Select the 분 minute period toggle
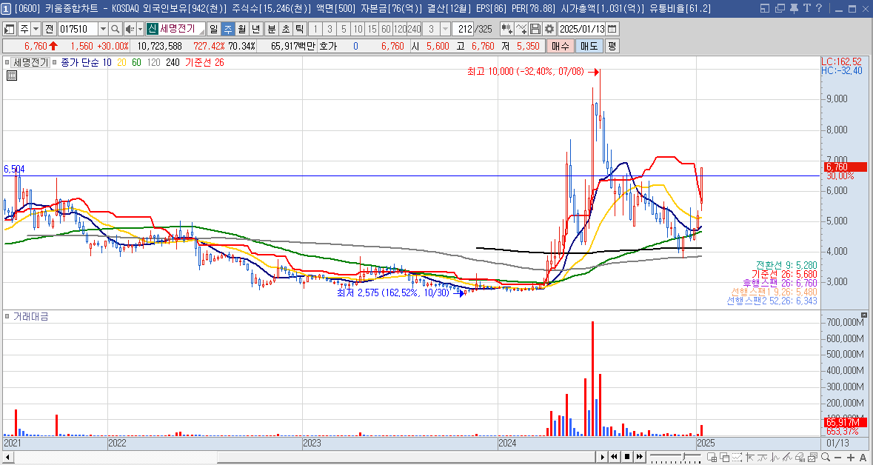The image size is (873, 465). [272, 29]
